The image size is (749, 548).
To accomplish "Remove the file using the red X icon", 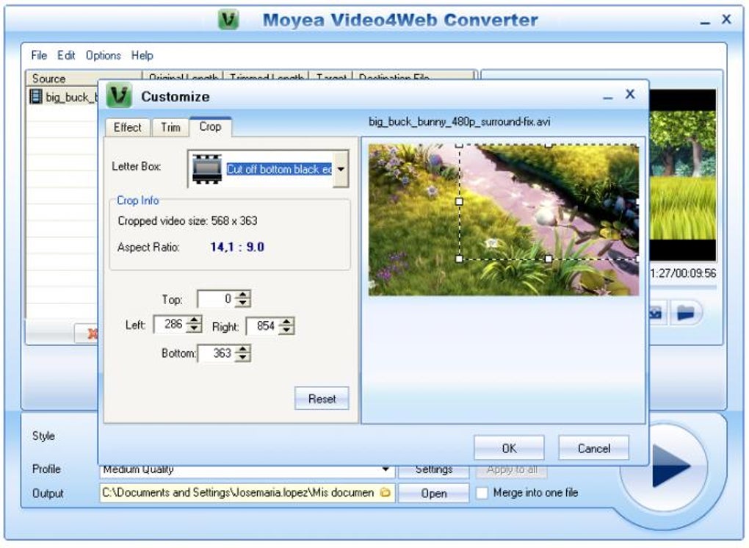I will [93, 332].
